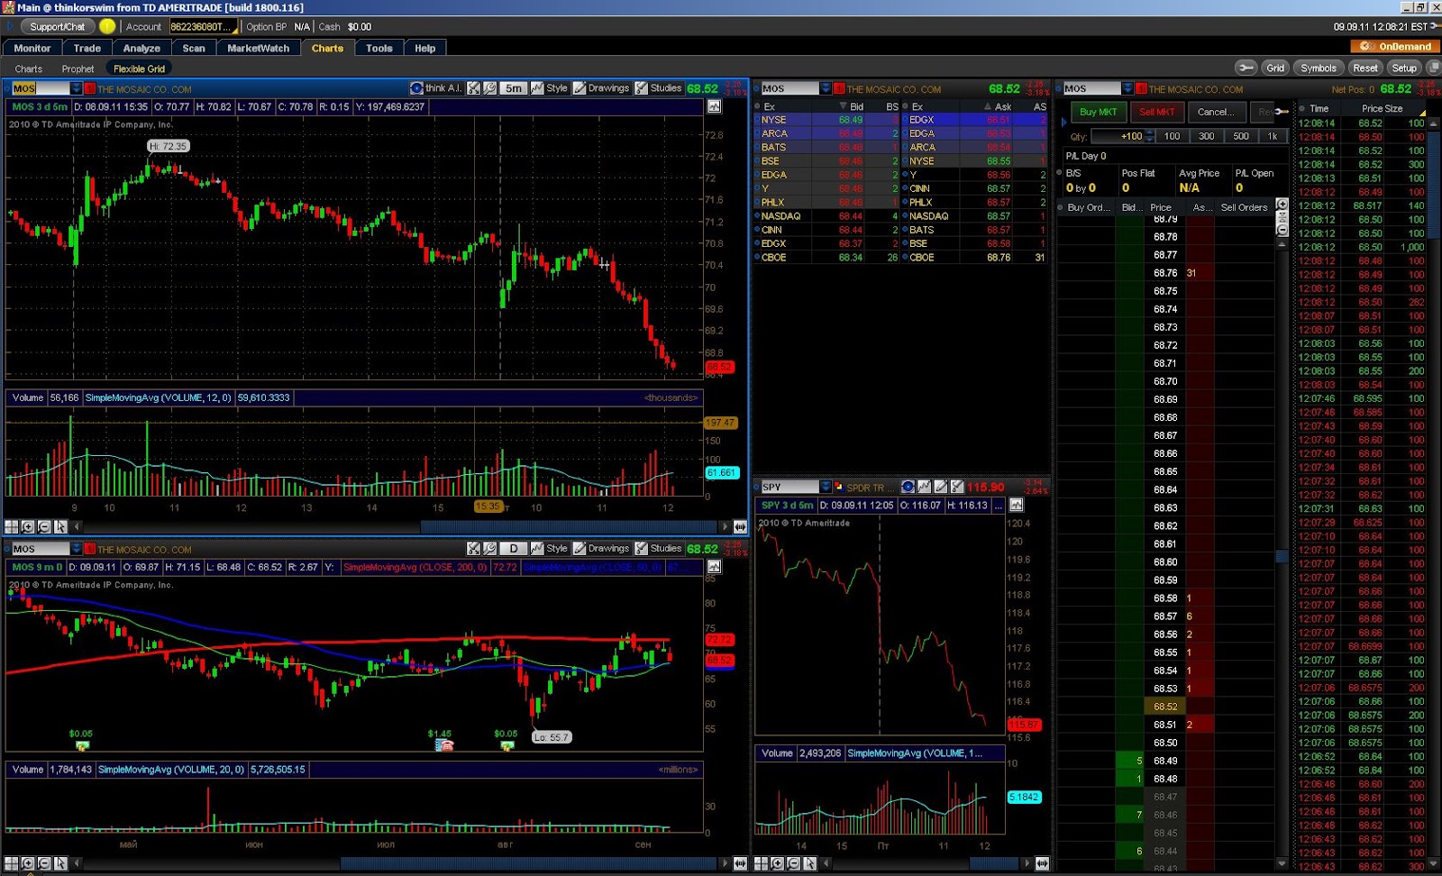Adjust the Qty +100 stepper arrows
The width and height of the screenshot is (1442, 876).
[1149, 136]
